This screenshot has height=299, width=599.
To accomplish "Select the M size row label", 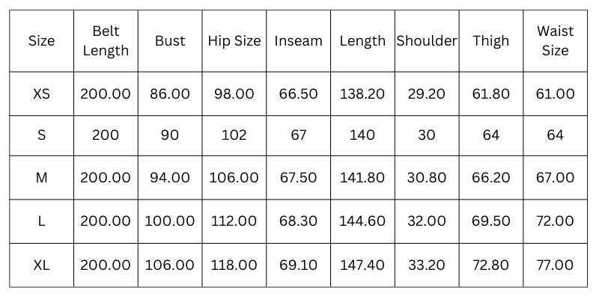I will click(x=42, y=178).
